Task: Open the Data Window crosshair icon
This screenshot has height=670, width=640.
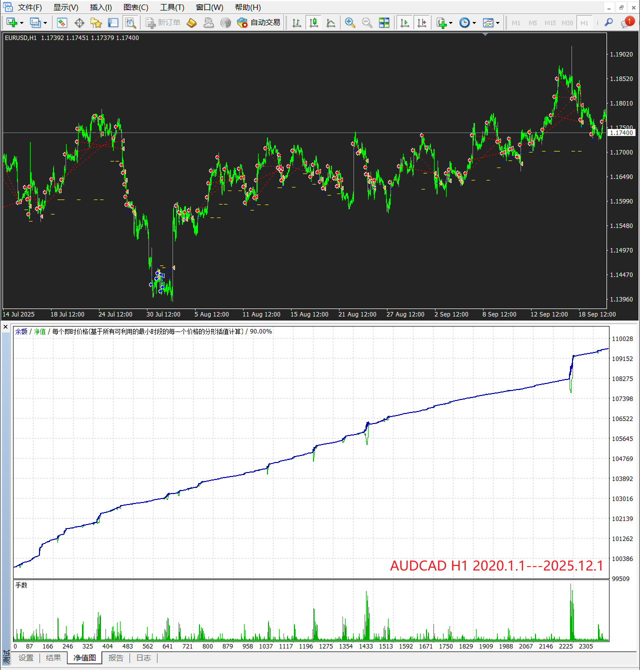Action: (x=79, y=22)
